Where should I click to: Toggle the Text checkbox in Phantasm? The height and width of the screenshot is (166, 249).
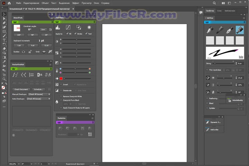click(x=86, y=34)
